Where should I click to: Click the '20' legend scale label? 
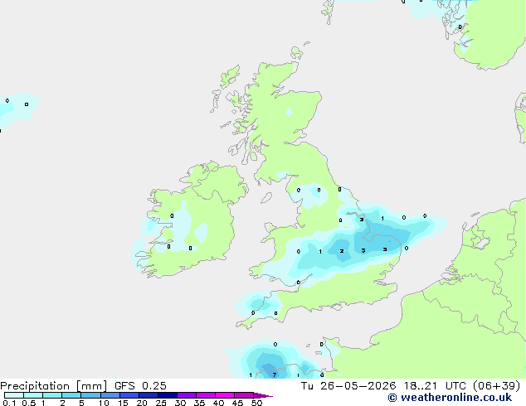pyautogui.click(x=142, y=403)
